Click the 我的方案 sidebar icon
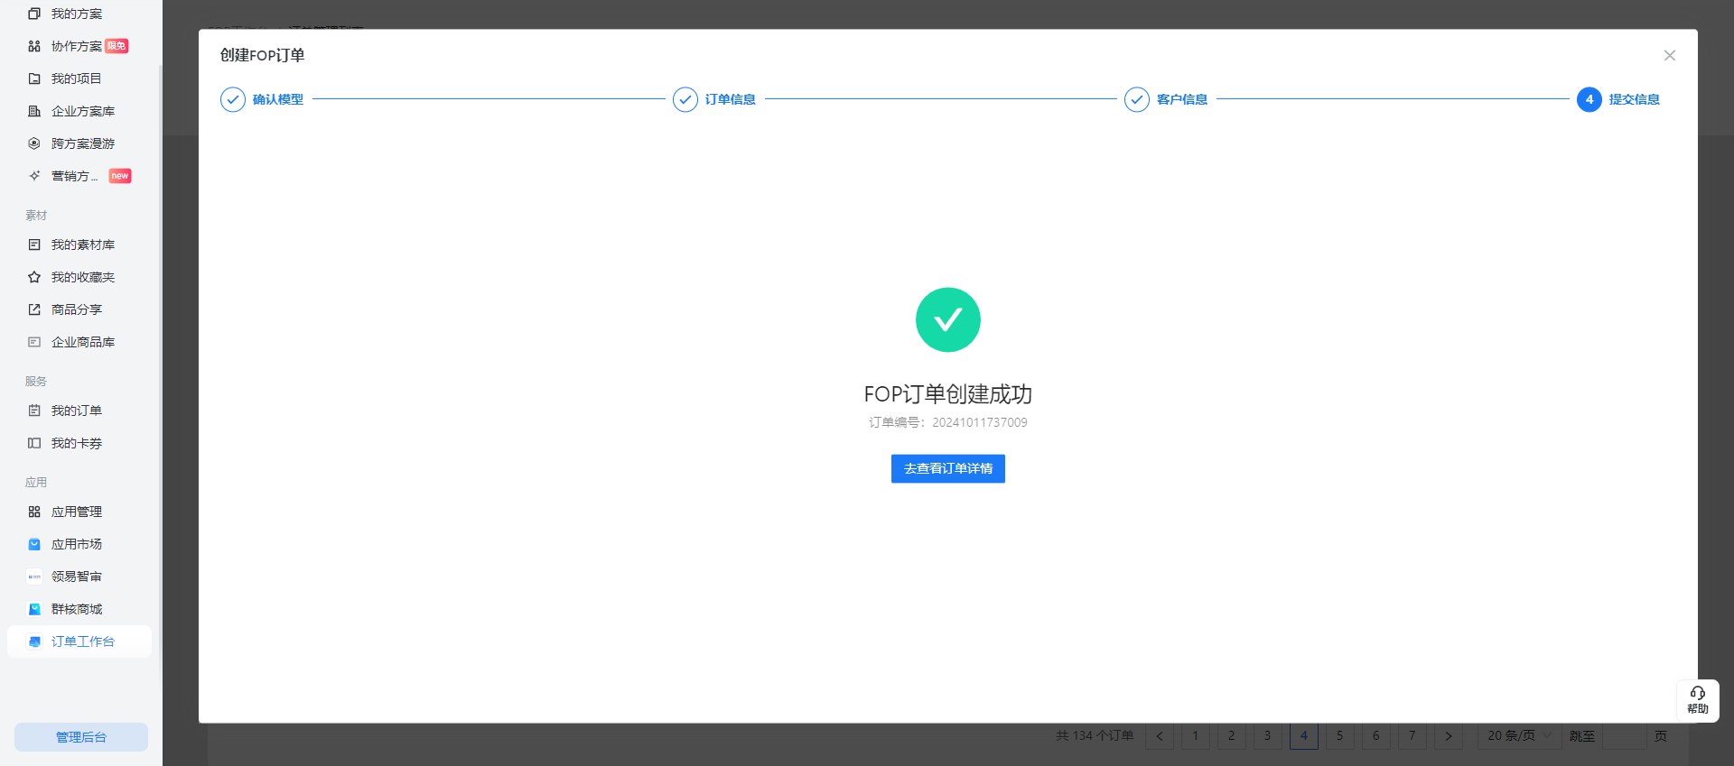 (34, 14)
